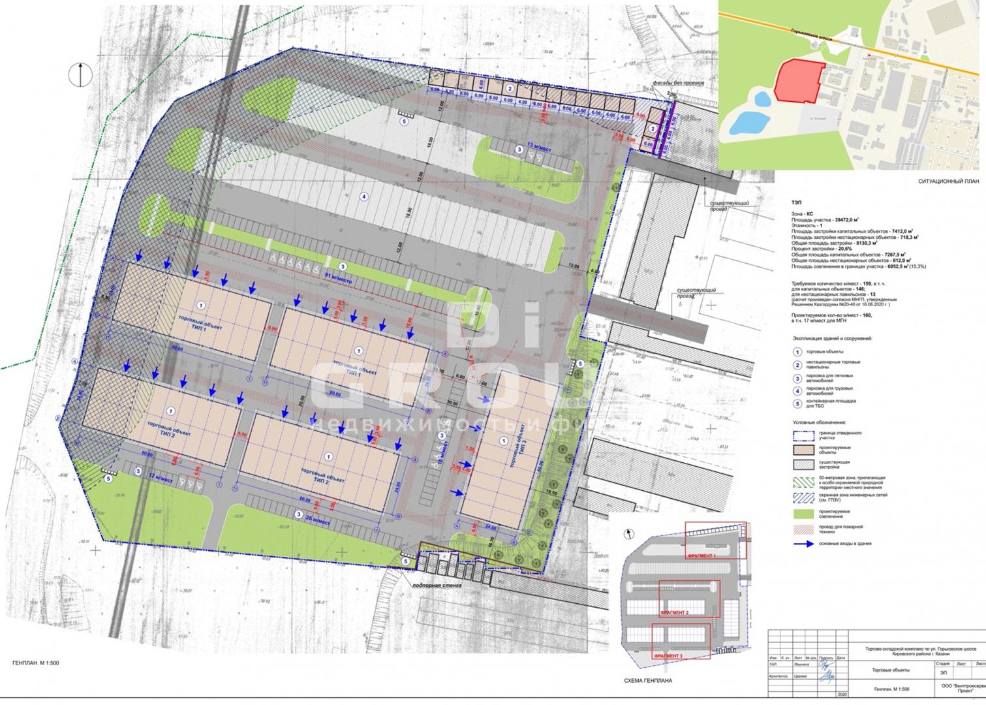The image size is (986, 705).
Task: Click the Условные обозначения heading
Action: pyautogui.click(x=819, y=422)
